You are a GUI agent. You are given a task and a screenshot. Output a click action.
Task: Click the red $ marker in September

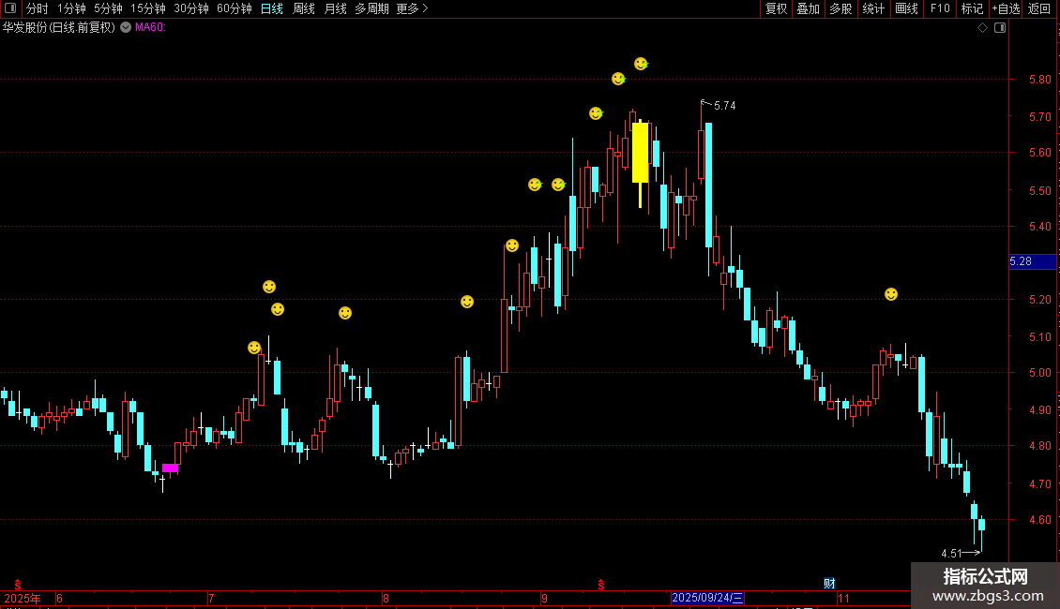coord(601,585)
